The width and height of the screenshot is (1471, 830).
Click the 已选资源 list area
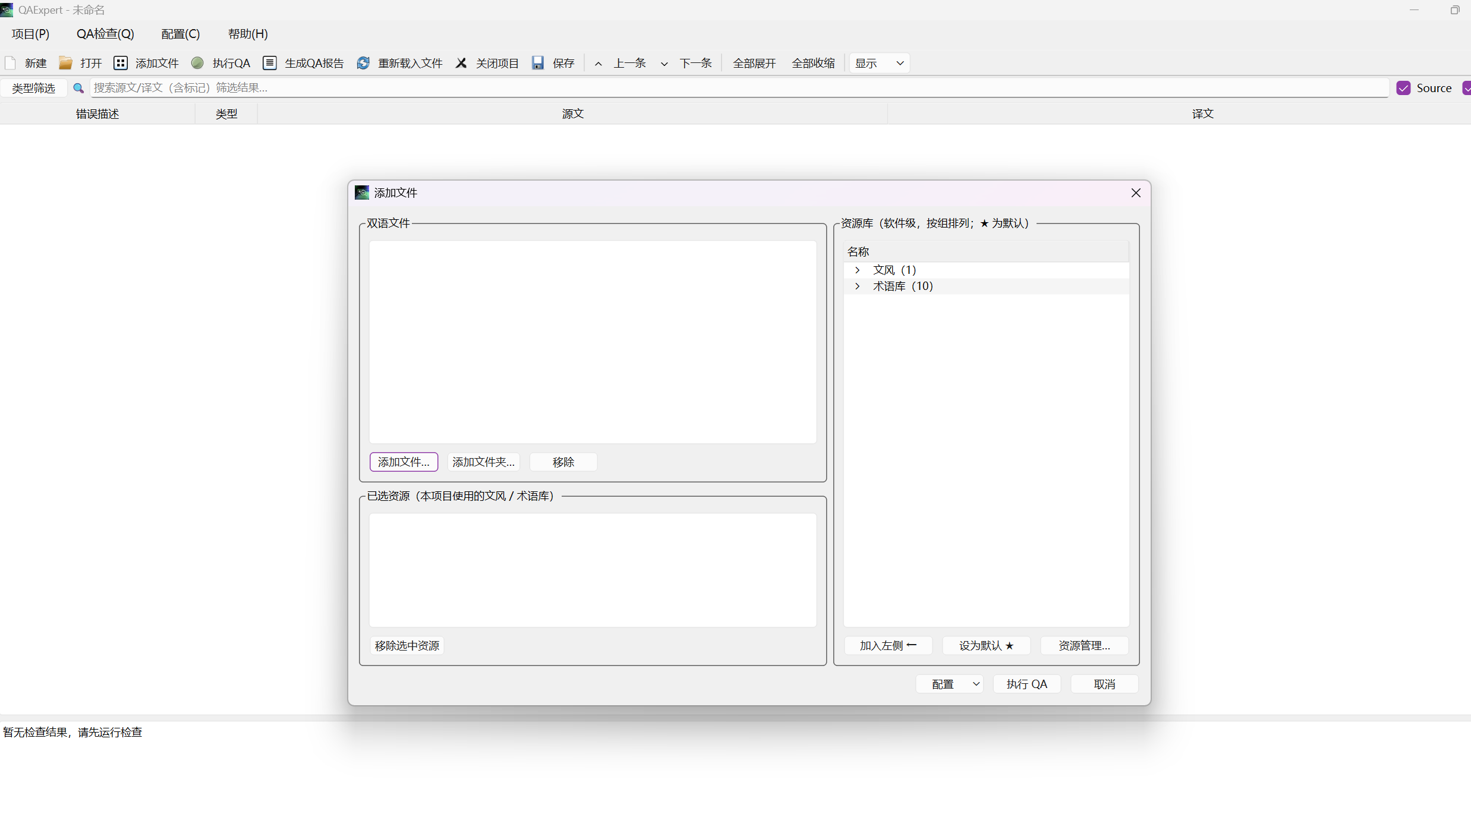(x=593, y=570)
